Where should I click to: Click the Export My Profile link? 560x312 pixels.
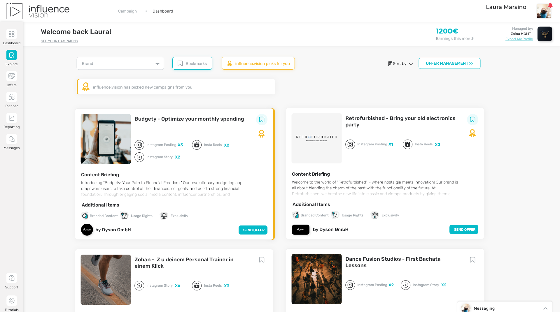tap(519, 39)
